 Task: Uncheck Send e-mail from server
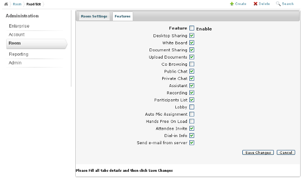192,143
